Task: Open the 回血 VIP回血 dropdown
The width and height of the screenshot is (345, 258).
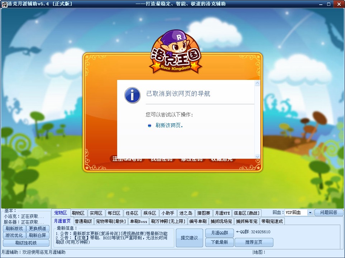Action: click(x=299, y=212)
